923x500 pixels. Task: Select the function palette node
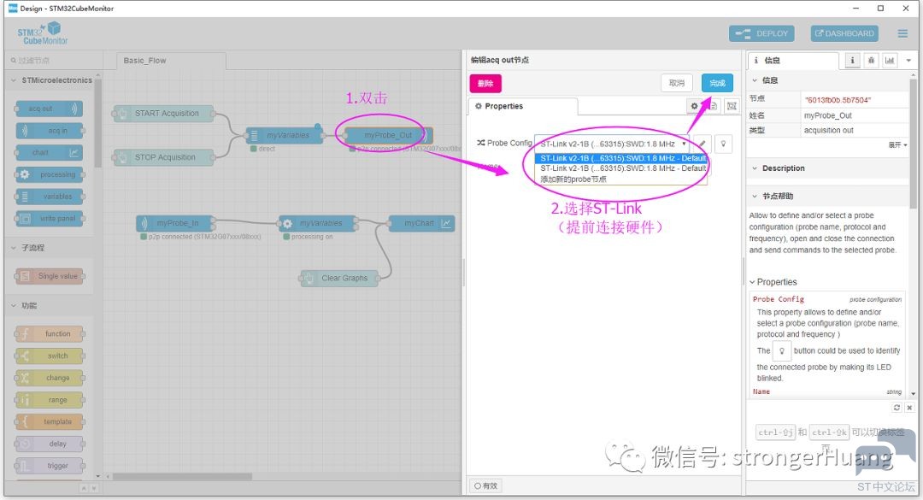click(50, 334)
